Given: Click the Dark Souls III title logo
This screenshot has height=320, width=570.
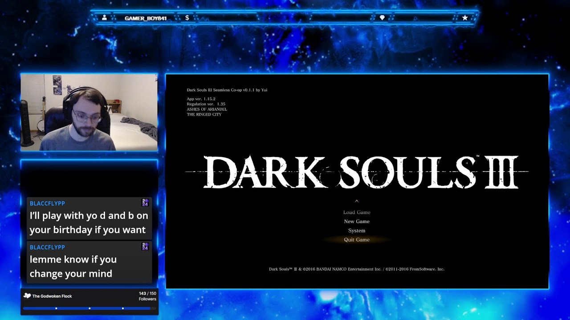Looking at the screenshot, I should click(x=357, y=172).
